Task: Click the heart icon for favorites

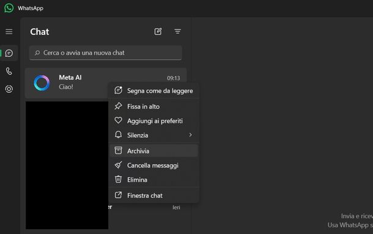Action: 118,120
